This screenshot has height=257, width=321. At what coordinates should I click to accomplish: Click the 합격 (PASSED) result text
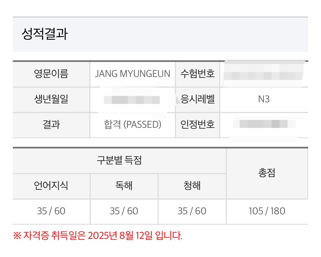click(132, 125)
